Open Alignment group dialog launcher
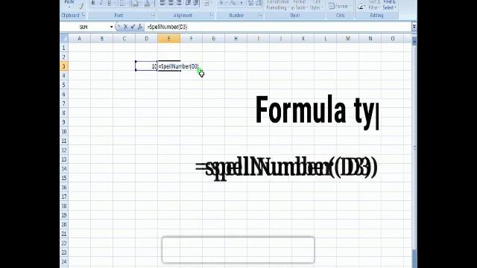This screenshot has width=477, height=268. [212, 15]
